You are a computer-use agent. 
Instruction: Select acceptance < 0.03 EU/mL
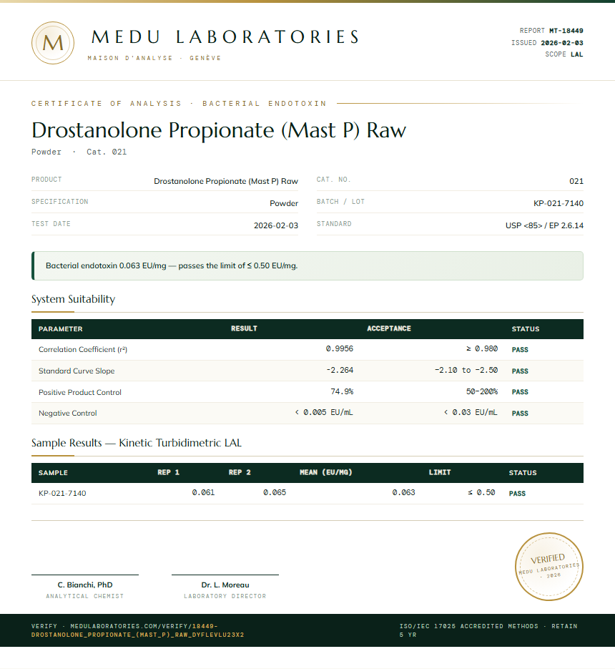click(x=471, y=412)
